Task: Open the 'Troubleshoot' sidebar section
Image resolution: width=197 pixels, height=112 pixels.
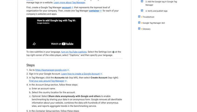Action: (148, 17)
